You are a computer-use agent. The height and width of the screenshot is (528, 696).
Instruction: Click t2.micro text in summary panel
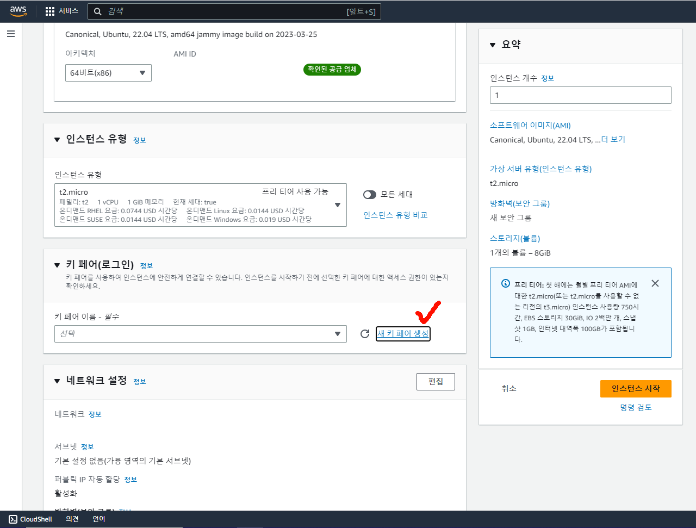point(504,183)
